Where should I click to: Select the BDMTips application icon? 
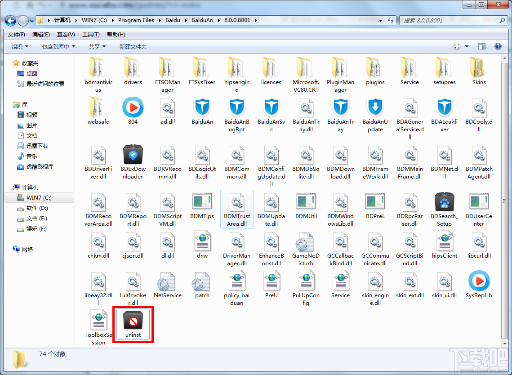202,201
